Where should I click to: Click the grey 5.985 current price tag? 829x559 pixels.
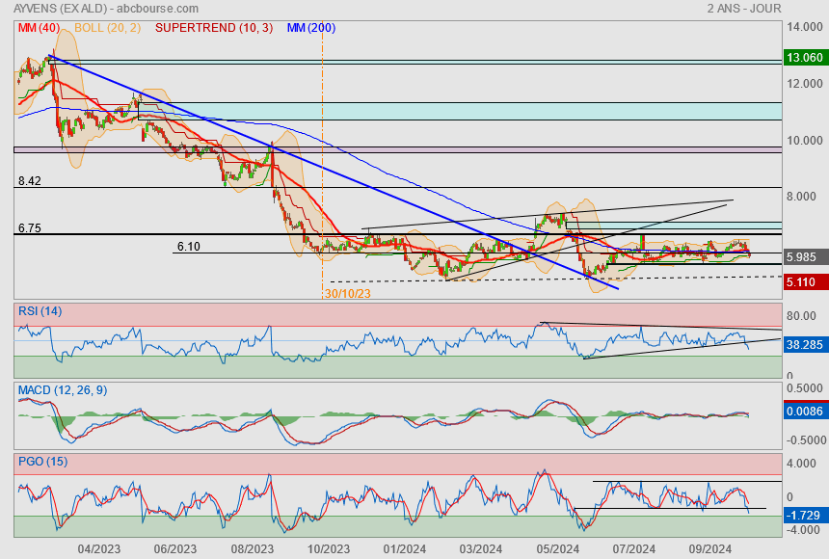(x=805, y=257)
